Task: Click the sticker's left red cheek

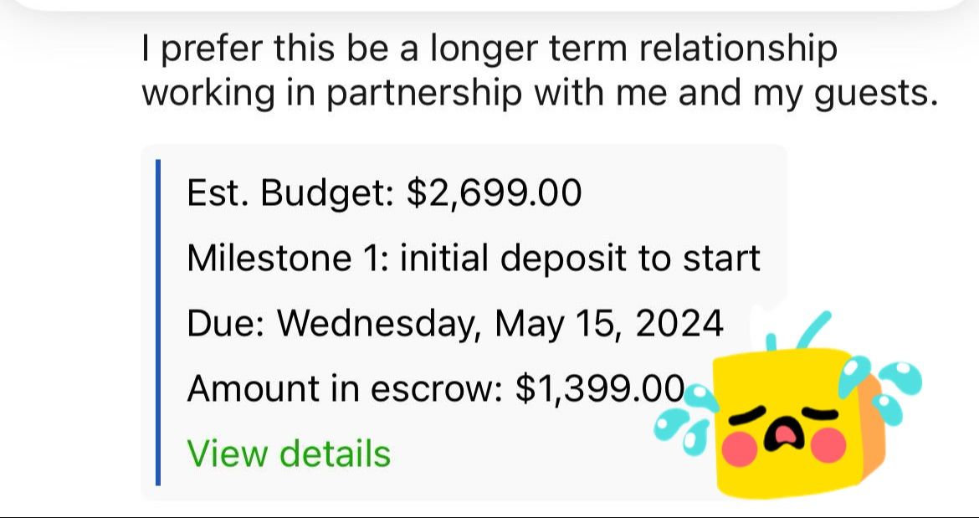Action: pyautogui.click(x=740, y=450)
